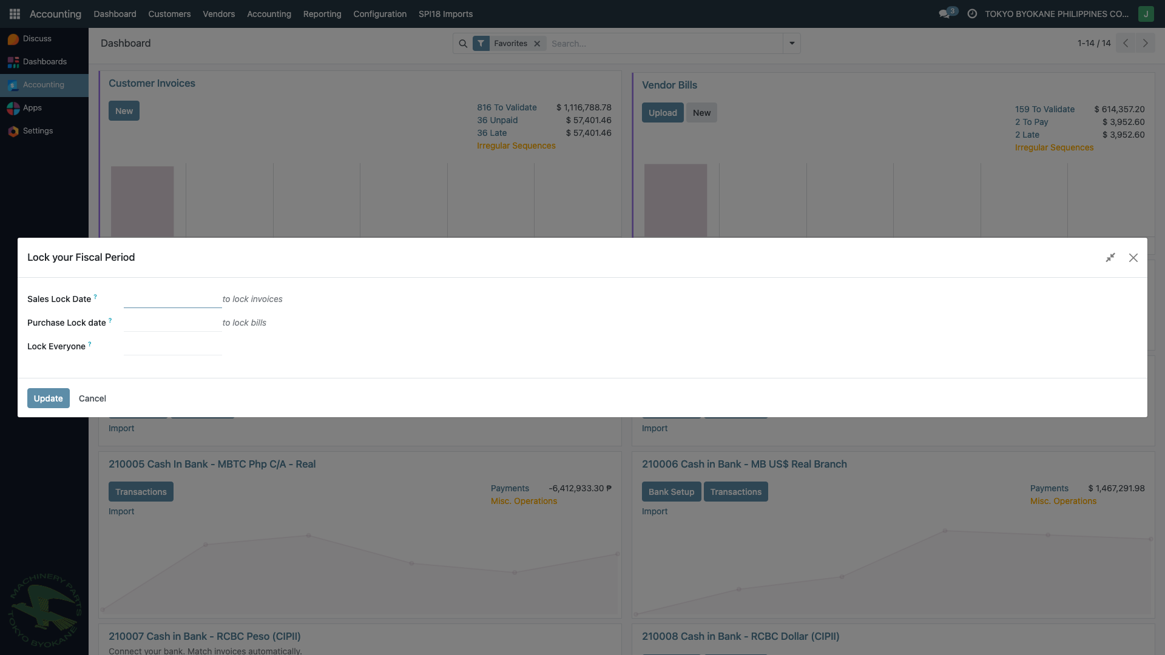
Task: Click the Purchase Lock date field
Action: click(x=172, y=323)
